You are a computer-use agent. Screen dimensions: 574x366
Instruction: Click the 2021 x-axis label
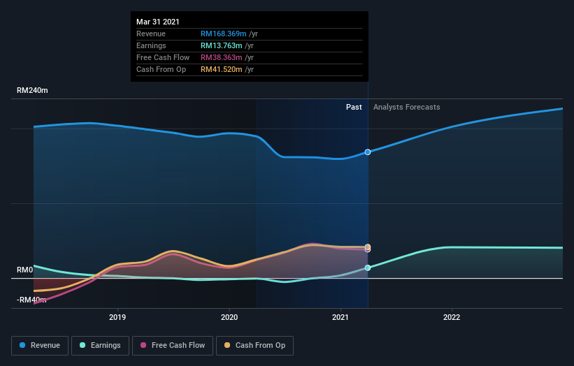point(340,317)
